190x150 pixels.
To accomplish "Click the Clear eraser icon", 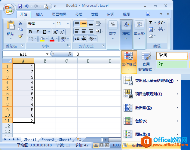I will click(151, 36).
